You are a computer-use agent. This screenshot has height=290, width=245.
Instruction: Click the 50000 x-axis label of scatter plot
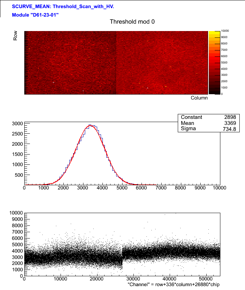coord(206,279)
